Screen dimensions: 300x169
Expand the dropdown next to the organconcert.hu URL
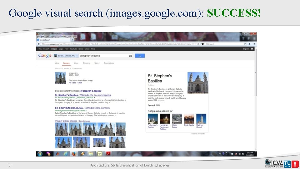(86, 110)
